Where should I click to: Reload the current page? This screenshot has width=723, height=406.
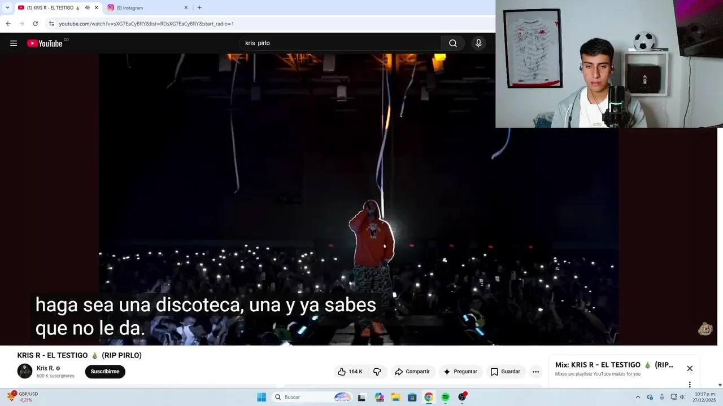[35, 24]
